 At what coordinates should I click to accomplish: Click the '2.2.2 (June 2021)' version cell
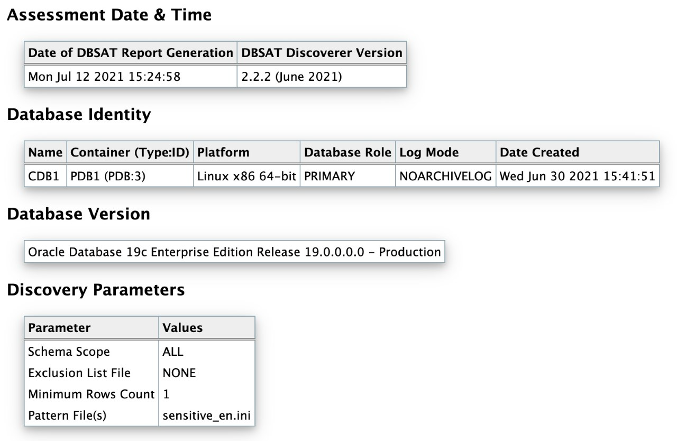point(322,77)
